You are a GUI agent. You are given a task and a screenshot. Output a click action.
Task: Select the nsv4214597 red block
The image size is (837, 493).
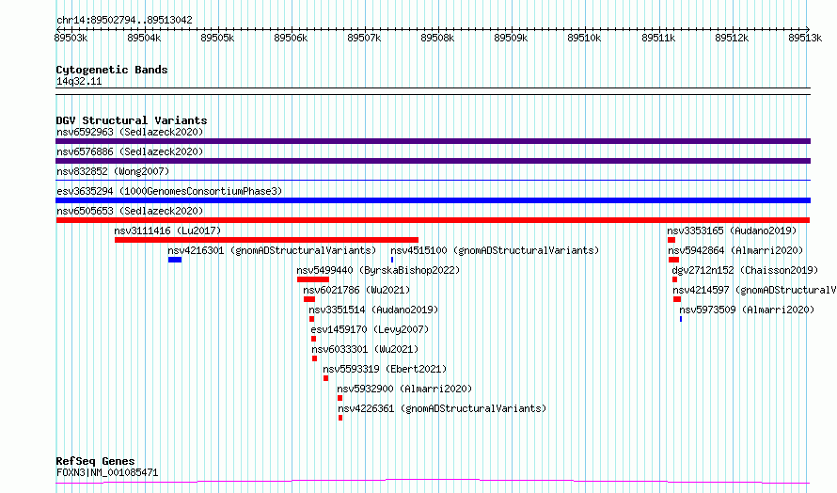[x=677, y=299]
